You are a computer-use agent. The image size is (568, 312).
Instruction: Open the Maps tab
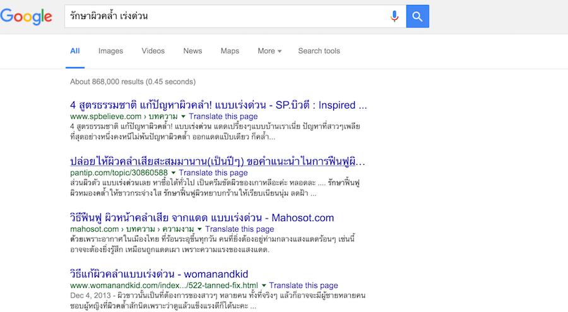click(230, 51)
